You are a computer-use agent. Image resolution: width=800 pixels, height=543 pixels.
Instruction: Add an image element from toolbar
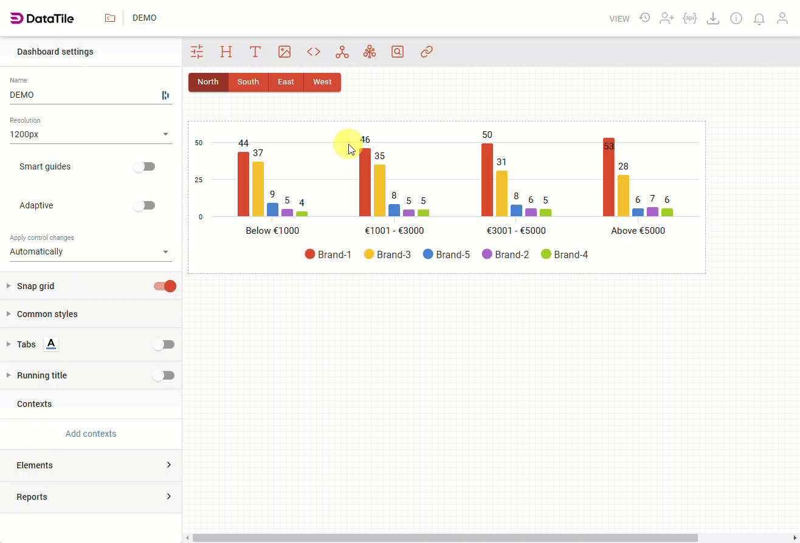pyautogui.click(x=284, y=52)
